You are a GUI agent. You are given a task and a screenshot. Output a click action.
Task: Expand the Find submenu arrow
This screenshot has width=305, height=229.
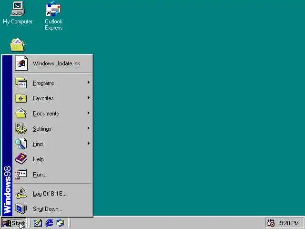tap(89, 144)
